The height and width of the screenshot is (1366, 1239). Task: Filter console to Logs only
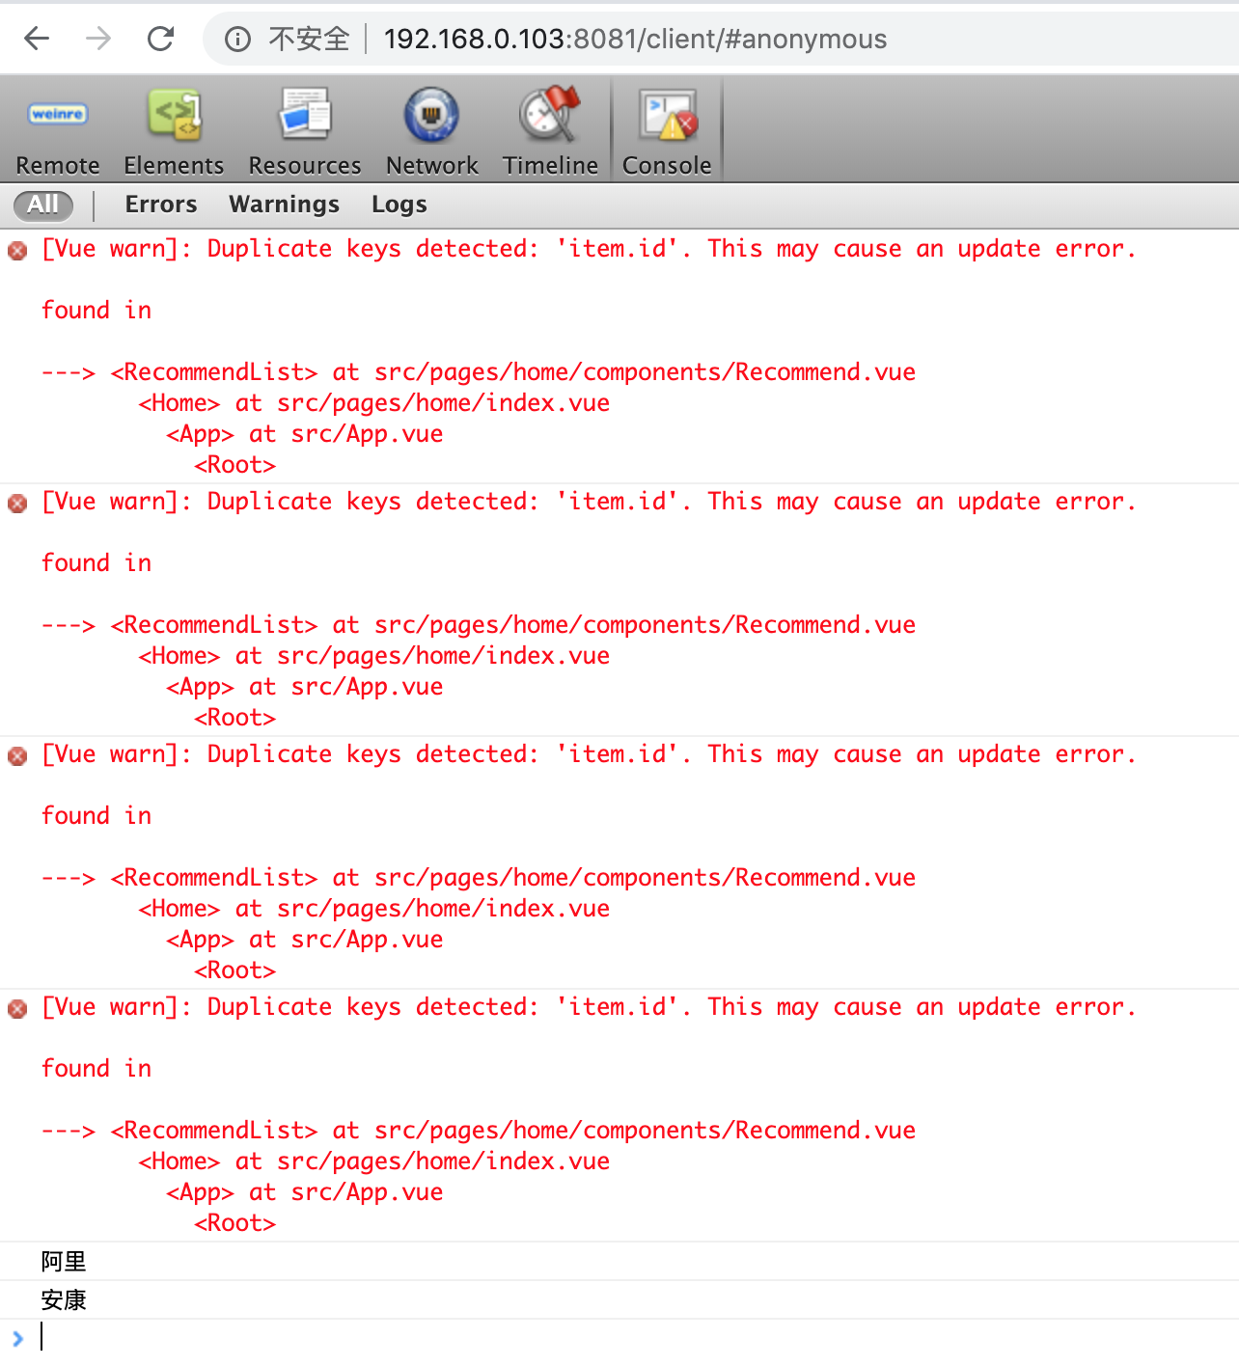coord(399,205)
